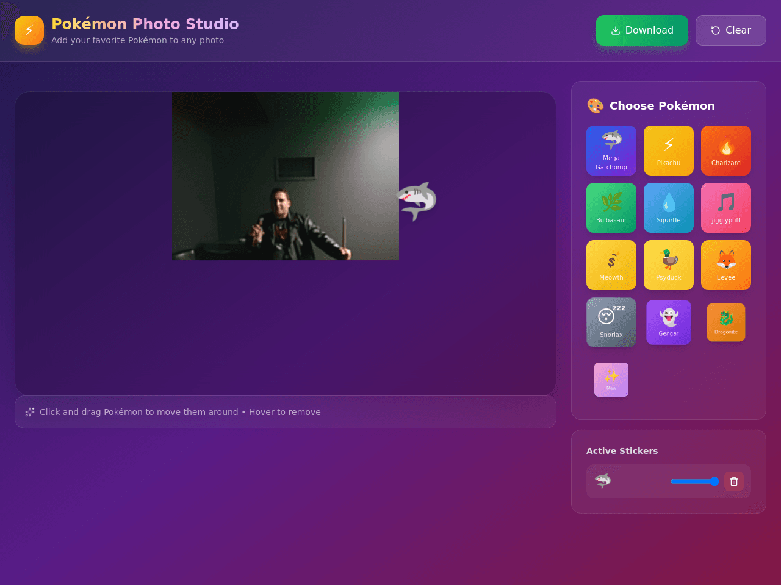Screen dimensions: 781x585
Task: Download the edited photo
Action: 642,30
